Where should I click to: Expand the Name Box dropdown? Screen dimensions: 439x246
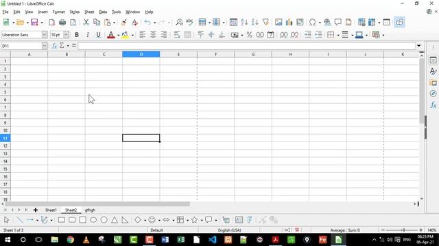[x=44, y=46]
